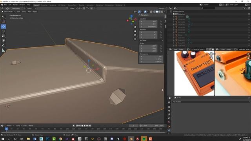
Task: Click the zoom view magnifier icon
Action: 135,27
